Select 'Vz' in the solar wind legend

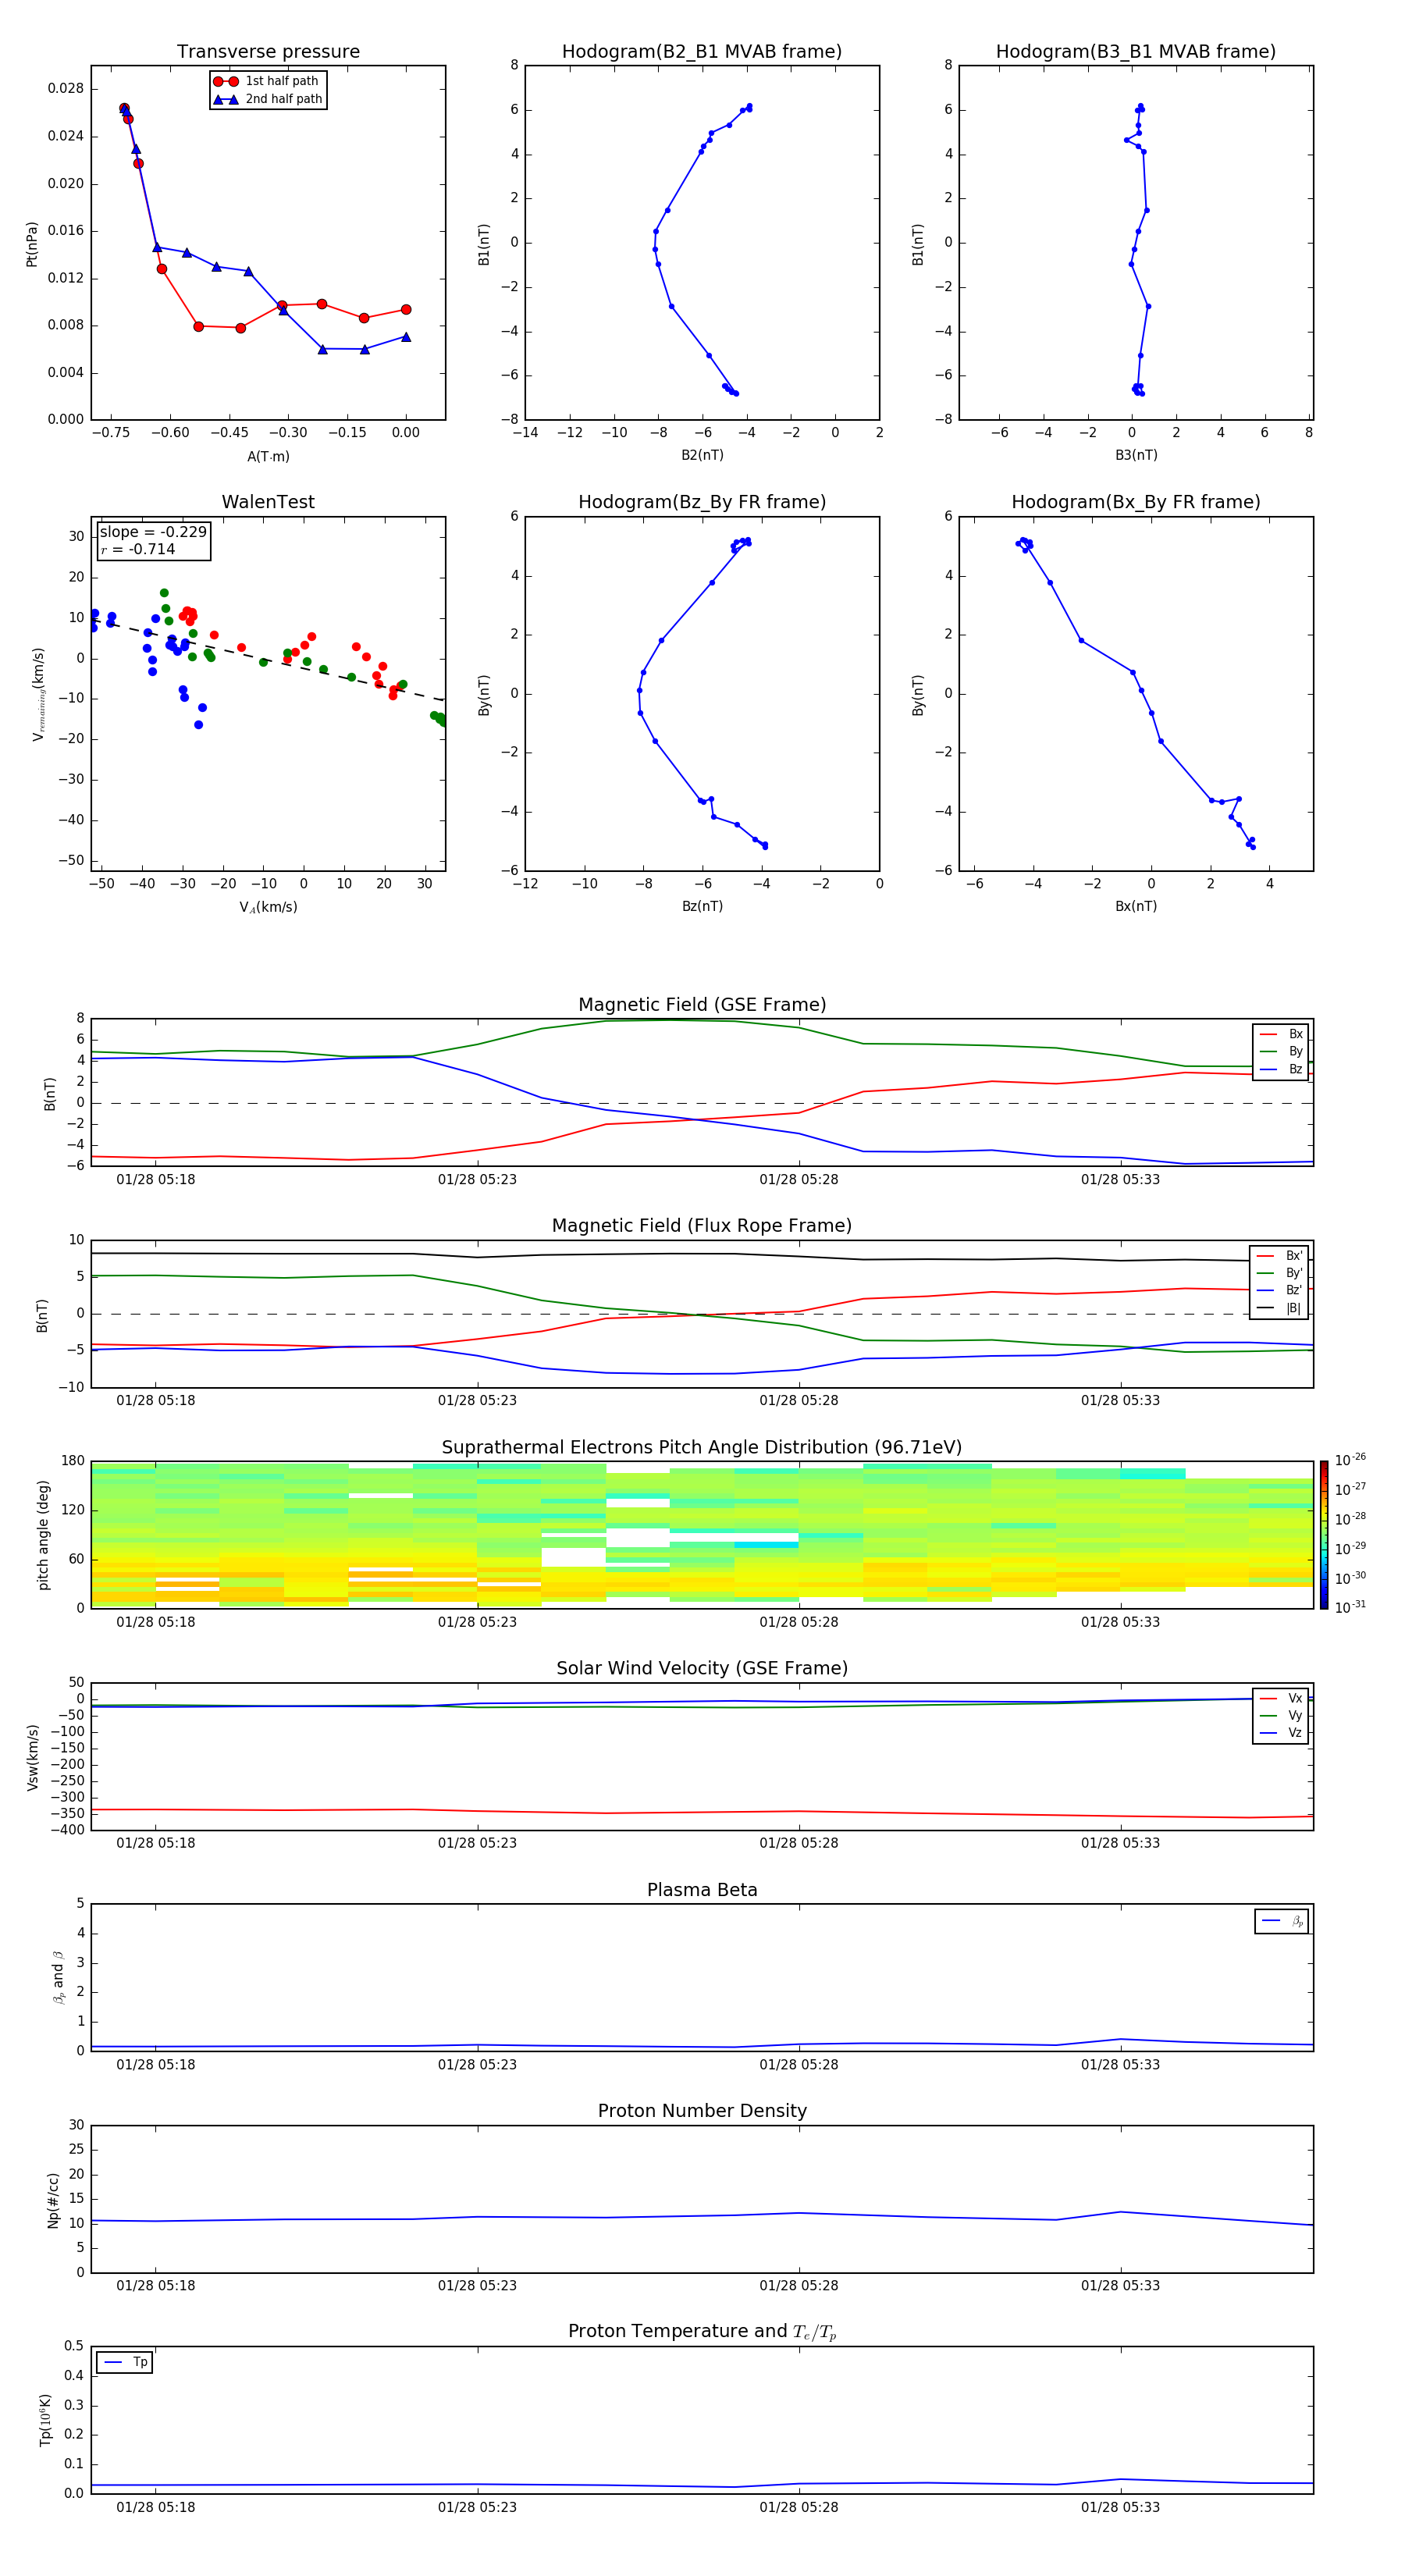coord(1281,1733)
